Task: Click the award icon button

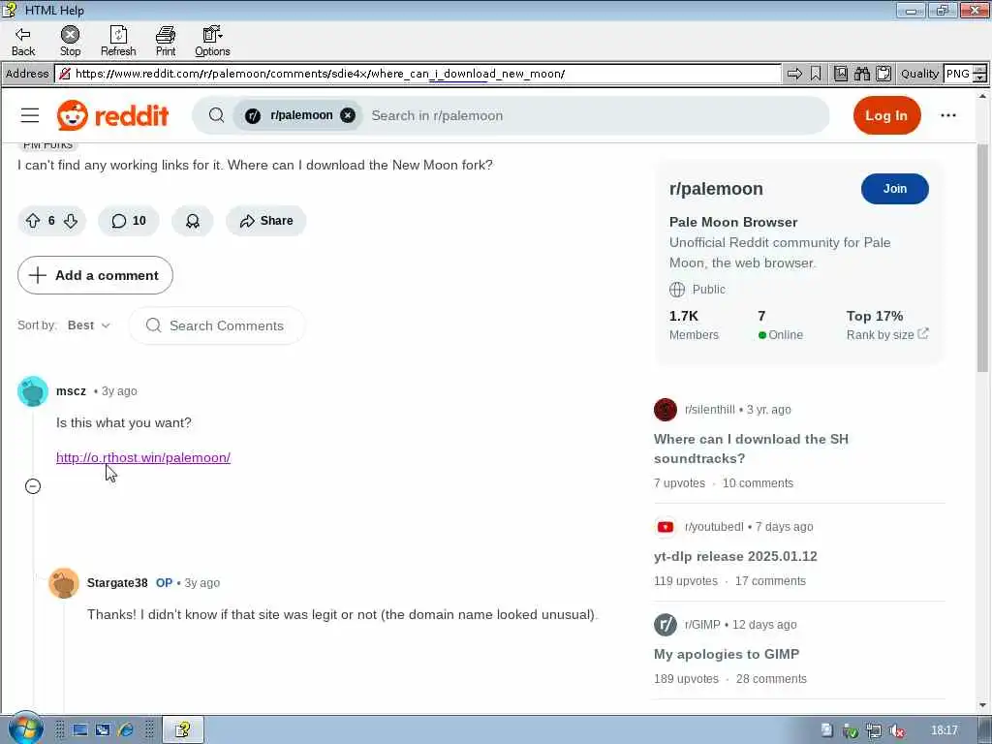Action: click(x=193, y=221)
